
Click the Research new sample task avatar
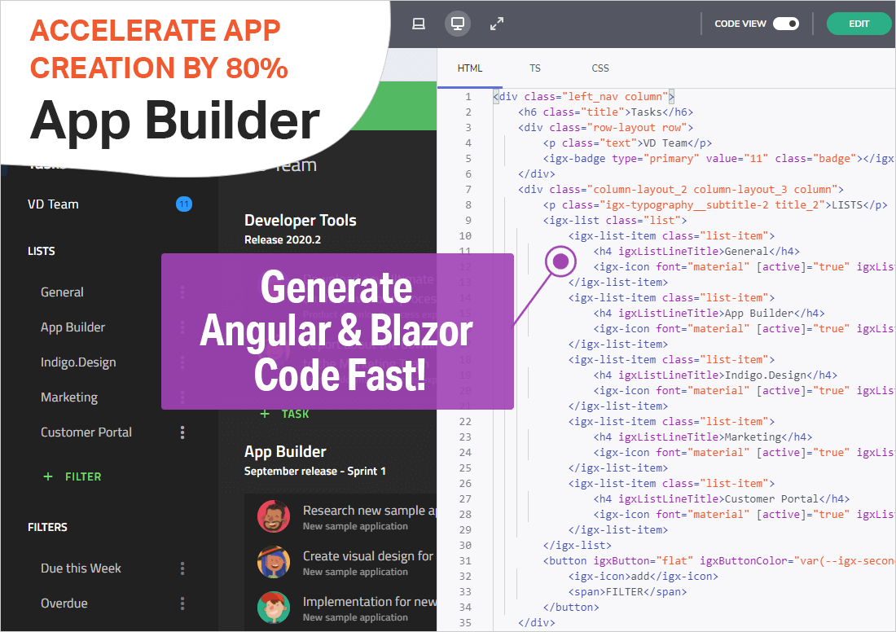click(274, 516)
